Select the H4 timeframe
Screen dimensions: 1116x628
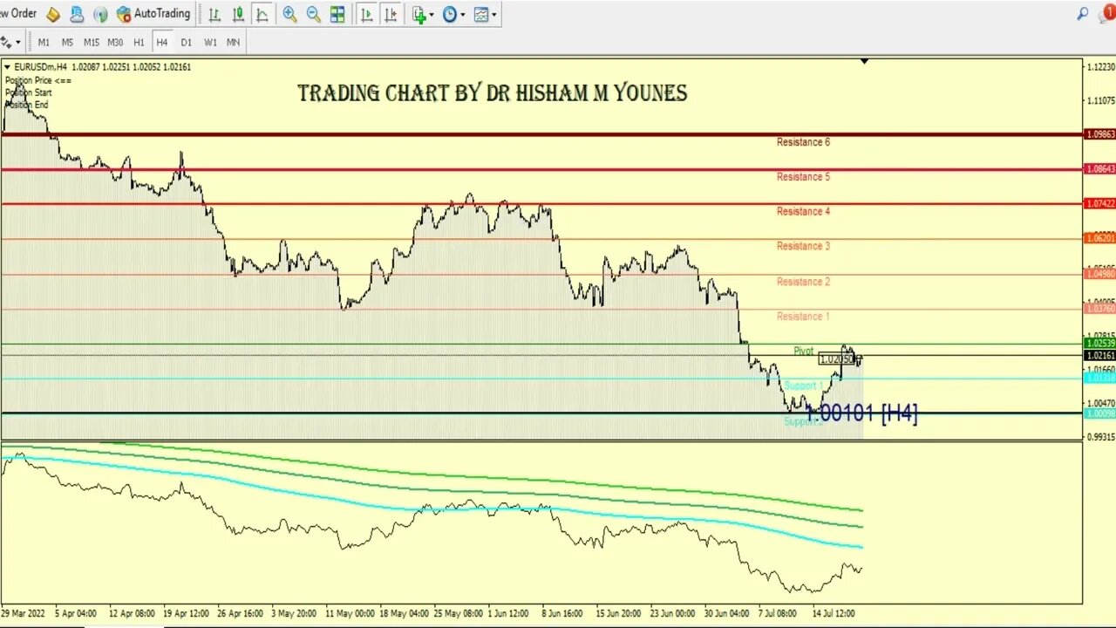tap(162, 42)
